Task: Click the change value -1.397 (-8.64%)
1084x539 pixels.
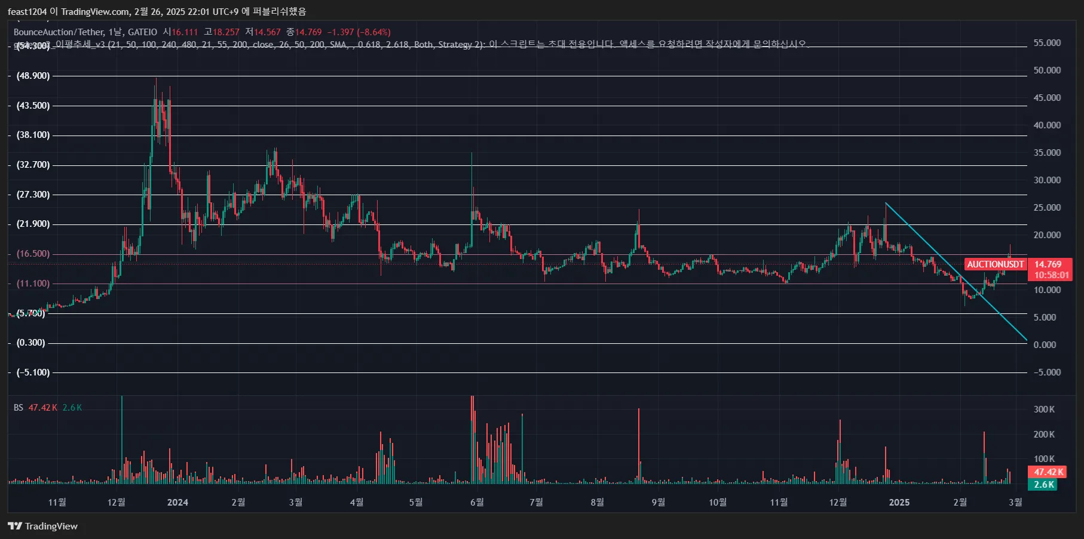Action: (x=359, y=32)
